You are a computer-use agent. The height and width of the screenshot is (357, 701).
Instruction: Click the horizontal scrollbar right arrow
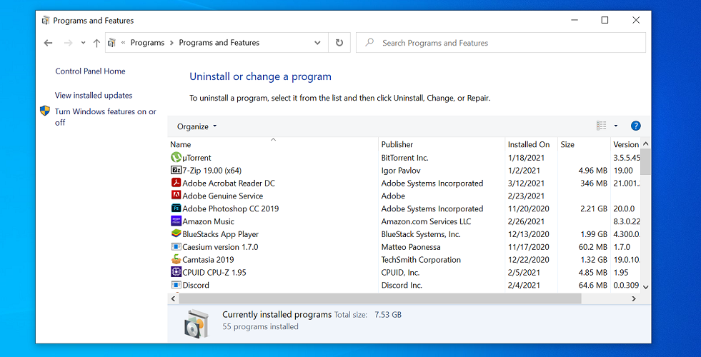tap(634, 298)
